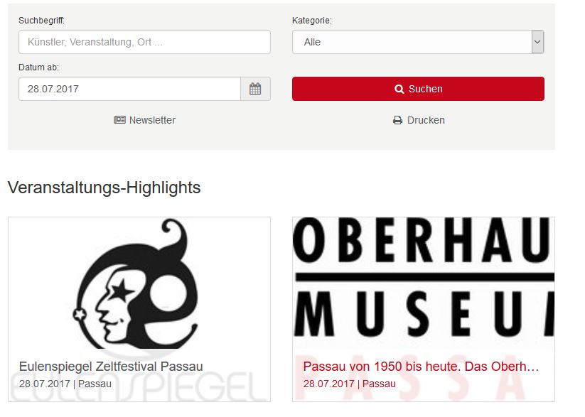The width and height of the screenshot is (585, 417).
Task: Click the Veranstaltungs-Highlights heading
Action: pos(104,188)
